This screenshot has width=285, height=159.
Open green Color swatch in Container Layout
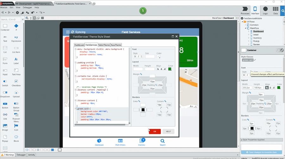(279, 88)
